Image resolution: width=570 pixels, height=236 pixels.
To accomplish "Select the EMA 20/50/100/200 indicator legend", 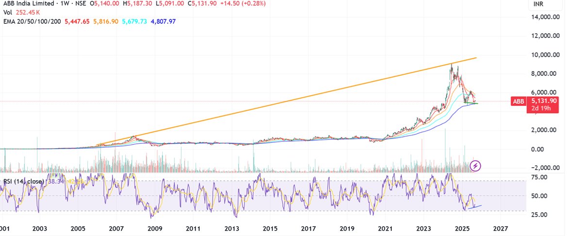I will 33,21.
